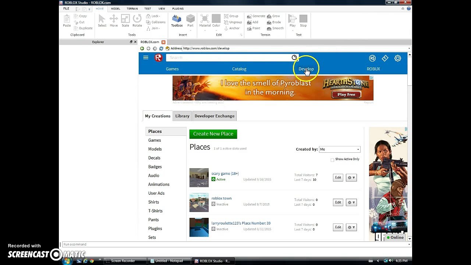Image resolution: width=471 pixels, height=265 pixels.
Task: Open the MODEL ribbon tab
Action: [116, 8]
